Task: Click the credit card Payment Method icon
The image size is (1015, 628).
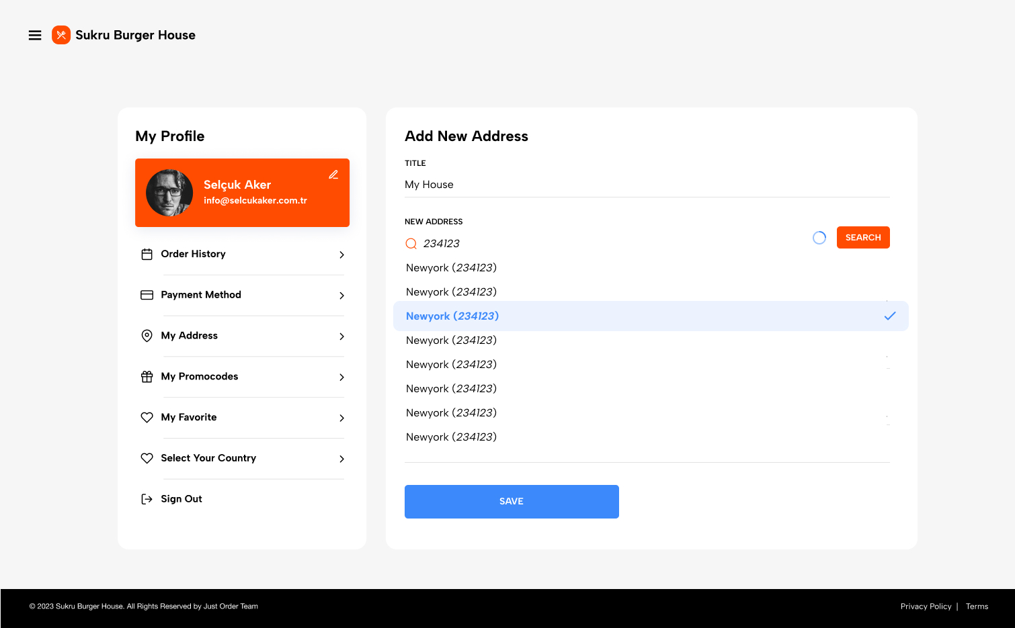Action: point(147,296)
